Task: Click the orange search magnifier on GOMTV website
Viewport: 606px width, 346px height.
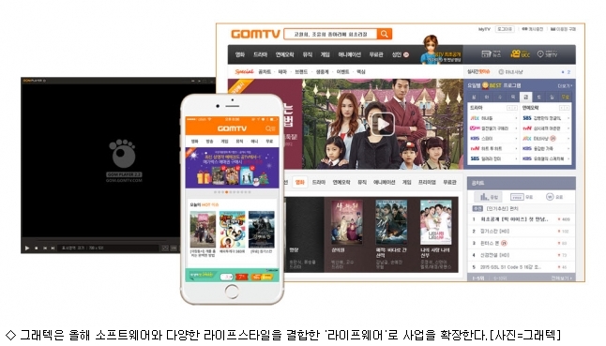Action: pyautogui.click(x=385, y=34)
